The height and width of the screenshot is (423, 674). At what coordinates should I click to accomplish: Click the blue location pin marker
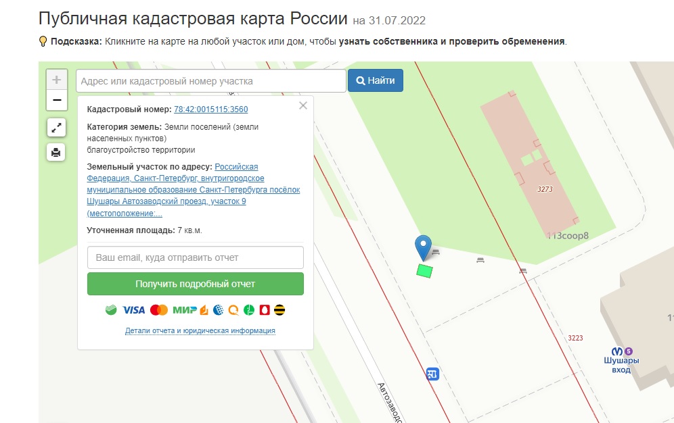pyautogui.click(x=423, y=247)
